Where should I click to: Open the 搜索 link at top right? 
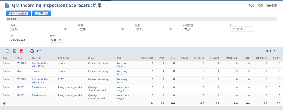[x=260, y=6]
